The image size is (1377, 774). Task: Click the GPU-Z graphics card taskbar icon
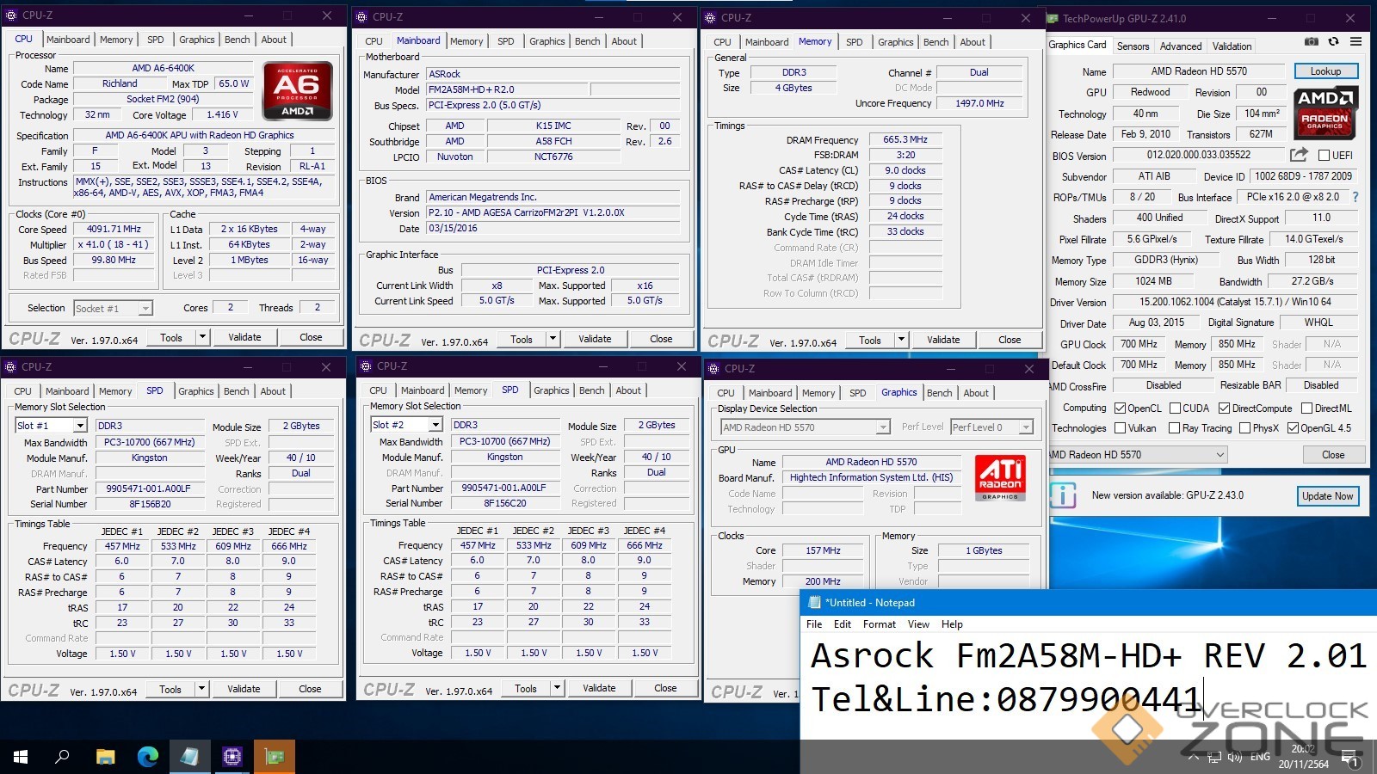(x=275, y=757)
